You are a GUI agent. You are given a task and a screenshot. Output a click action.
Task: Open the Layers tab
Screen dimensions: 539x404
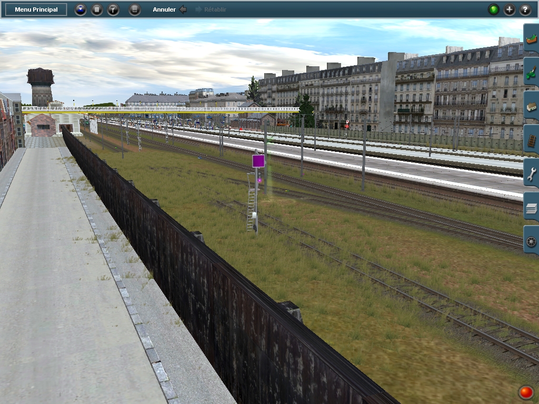[x=531, y=207]
